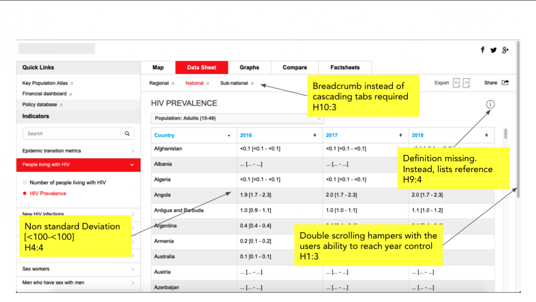Click the value 1.9 [1.7 - 2.3]
Image resolution: width=536 pixels, height=302 pixels.
[255, 195]
